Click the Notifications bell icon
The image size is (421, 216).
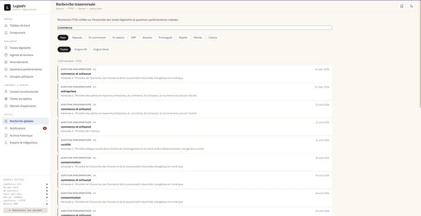tap(6, 128)
